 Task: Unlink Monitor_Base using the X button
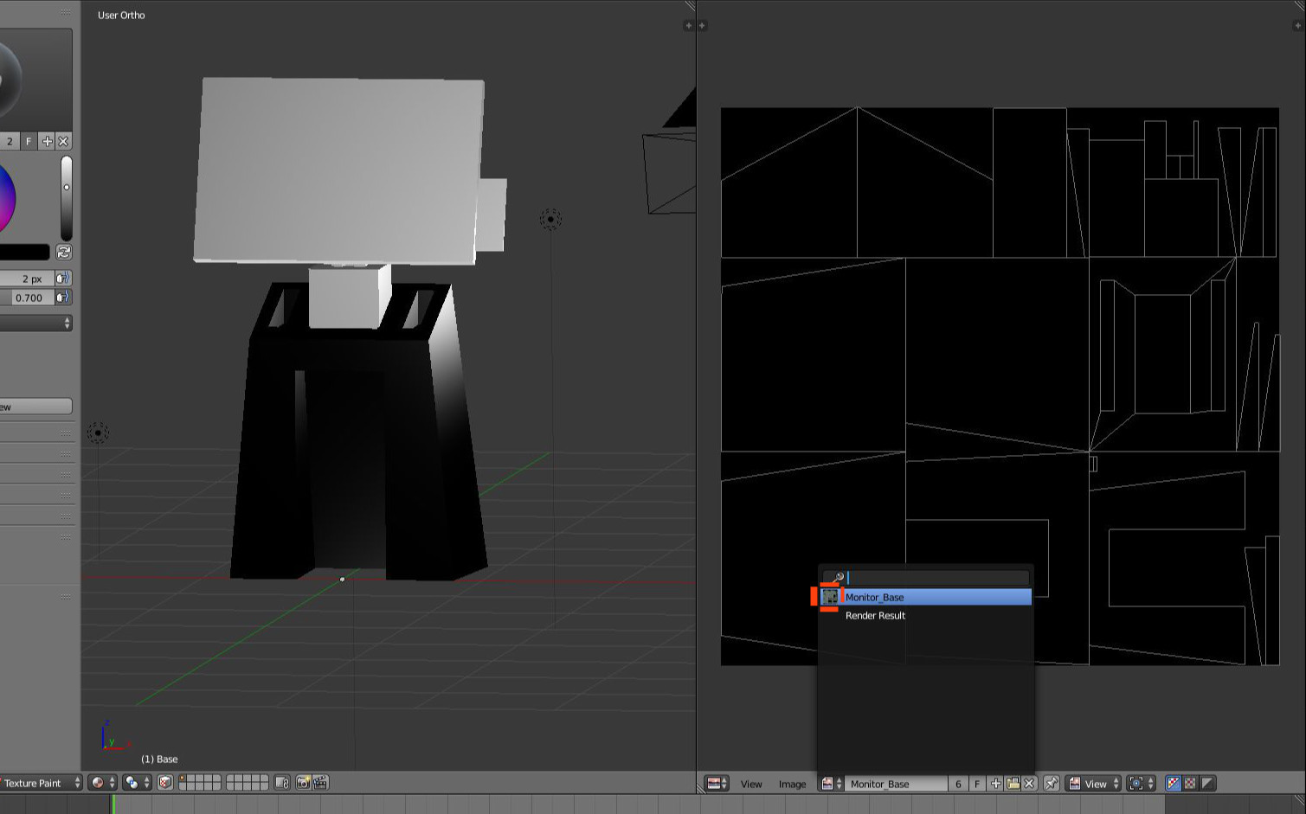click(x=1029, y=784)
